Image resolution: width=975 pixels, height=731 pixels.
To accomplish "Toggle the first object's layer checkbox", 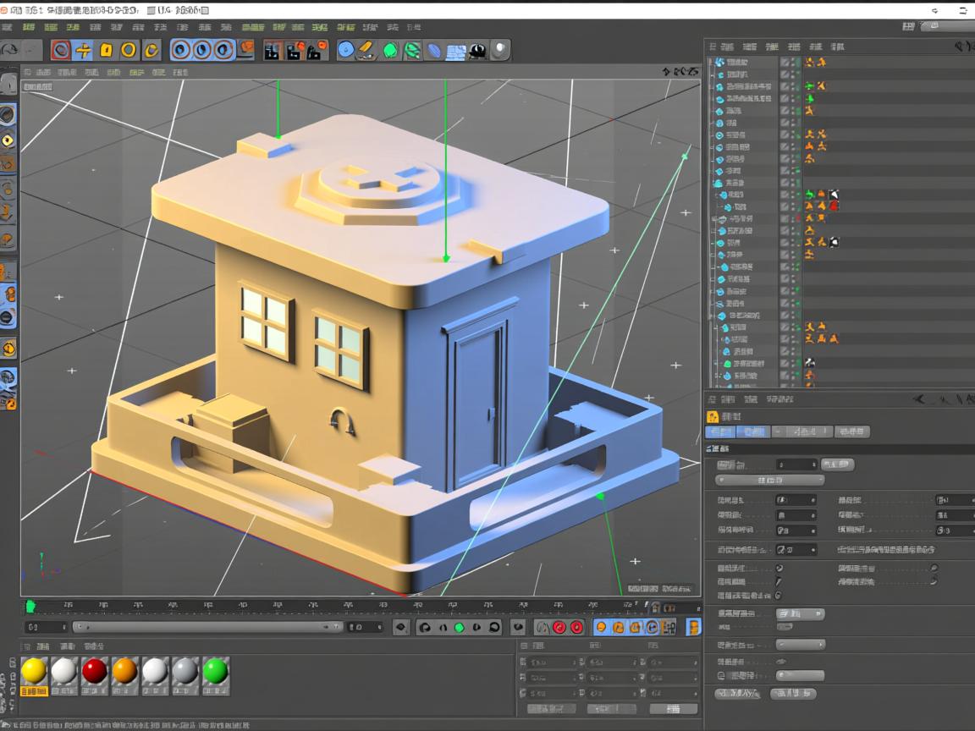I will [x=785, y=63].
